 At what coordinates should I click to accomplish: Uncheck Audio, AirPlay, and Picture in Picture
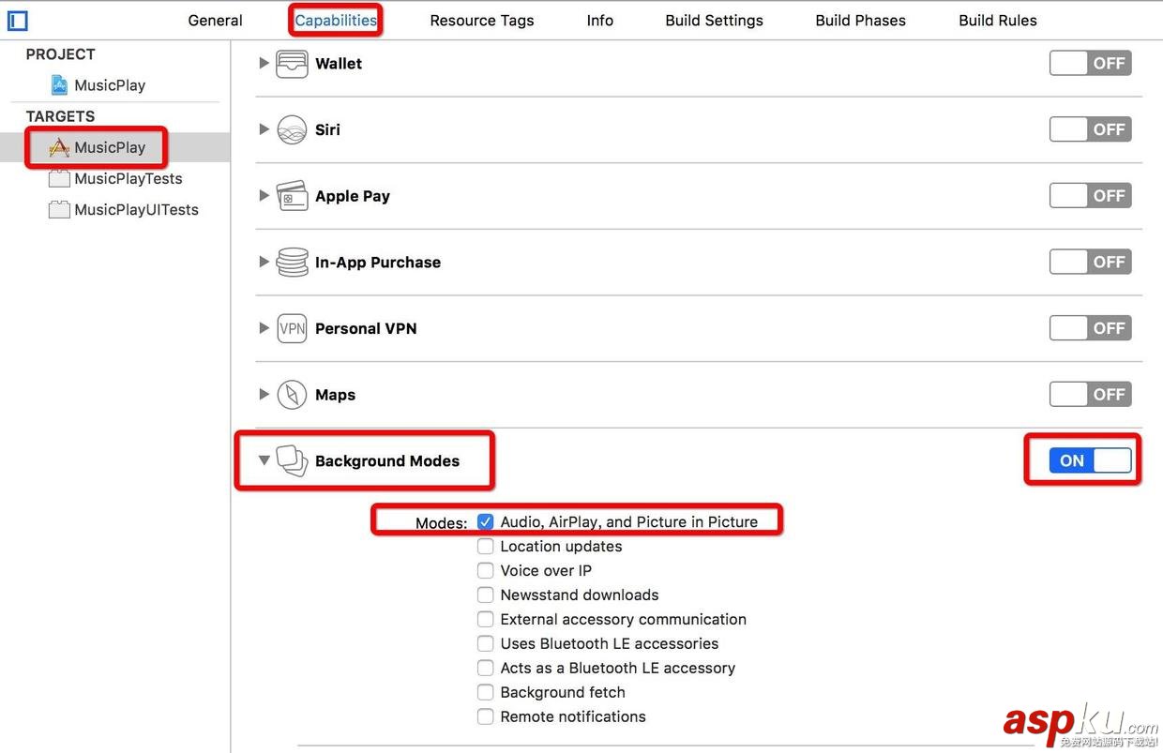pos(485,522)
